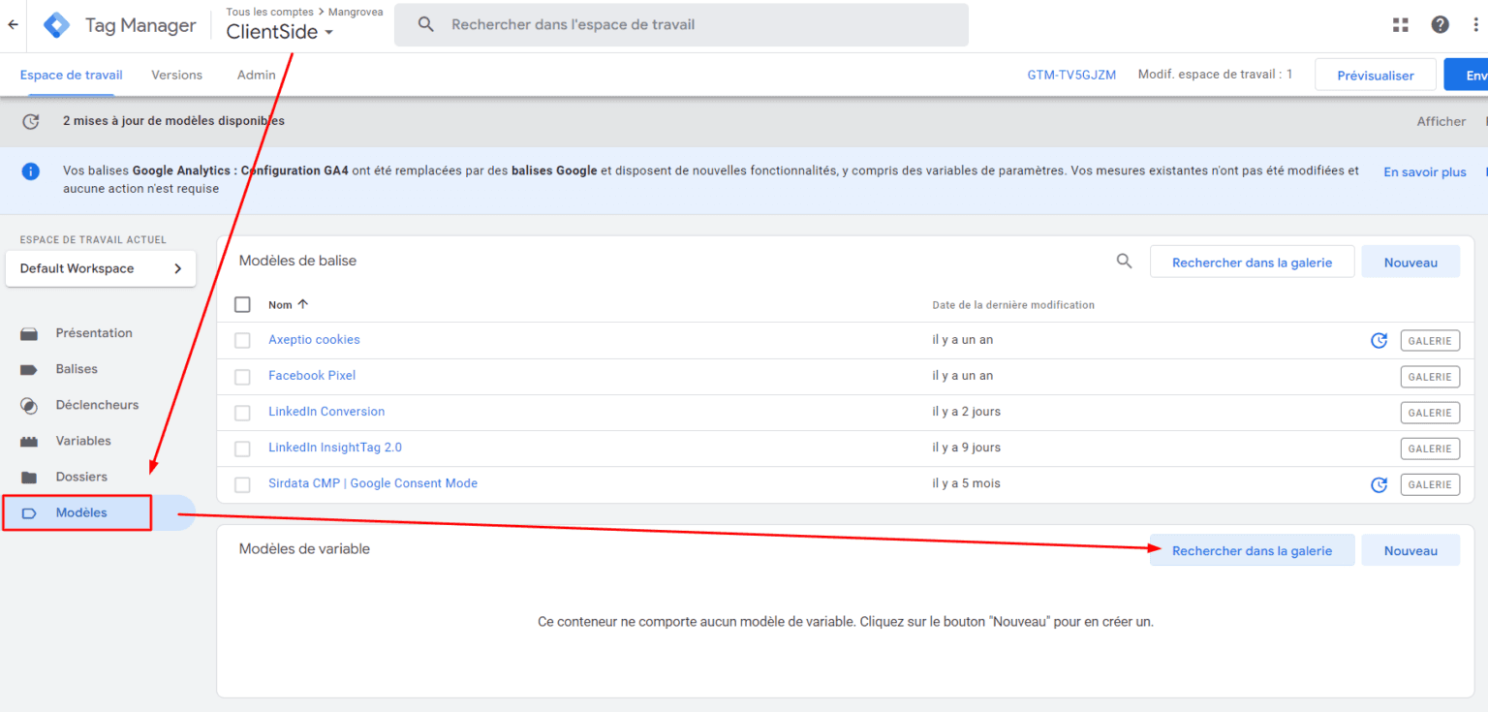The image size is (1488, 712).
Task: Check the LinkedIn Conversion row checkbox
Action: [242, 413]
